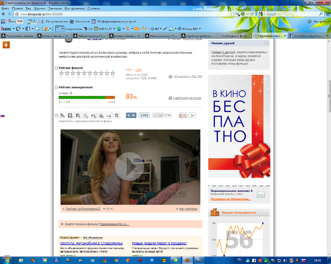Send film link by email envelope icon
331x264 pixels.
[109, 115]
